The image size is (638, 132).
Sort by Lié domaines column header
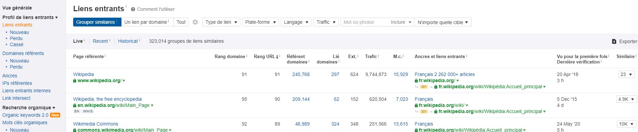tap(328, 59)
